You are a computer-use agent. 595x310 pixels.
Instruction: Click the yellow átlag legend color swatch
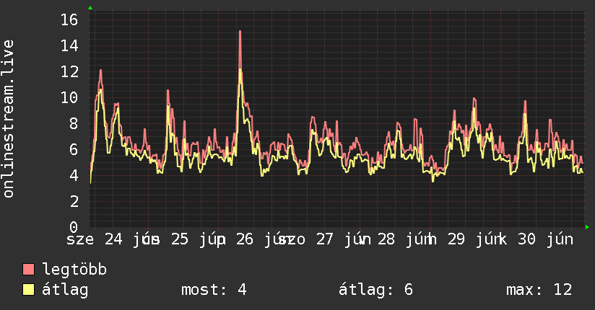28,290
